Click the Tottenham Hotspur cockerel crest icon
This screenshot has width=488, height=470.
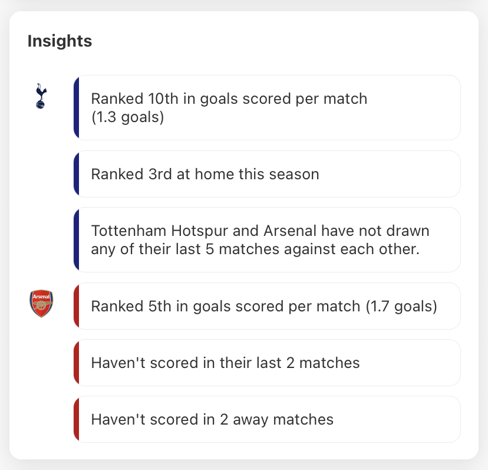pos(41,96)
